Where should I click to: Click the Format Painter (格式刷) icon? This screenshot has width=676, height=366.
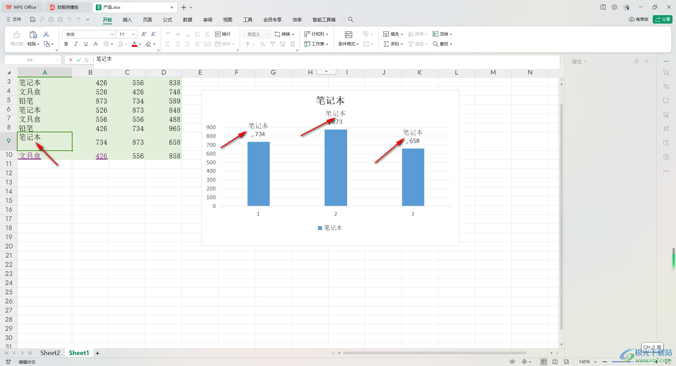pyautogui.click(x=17, y=34)
